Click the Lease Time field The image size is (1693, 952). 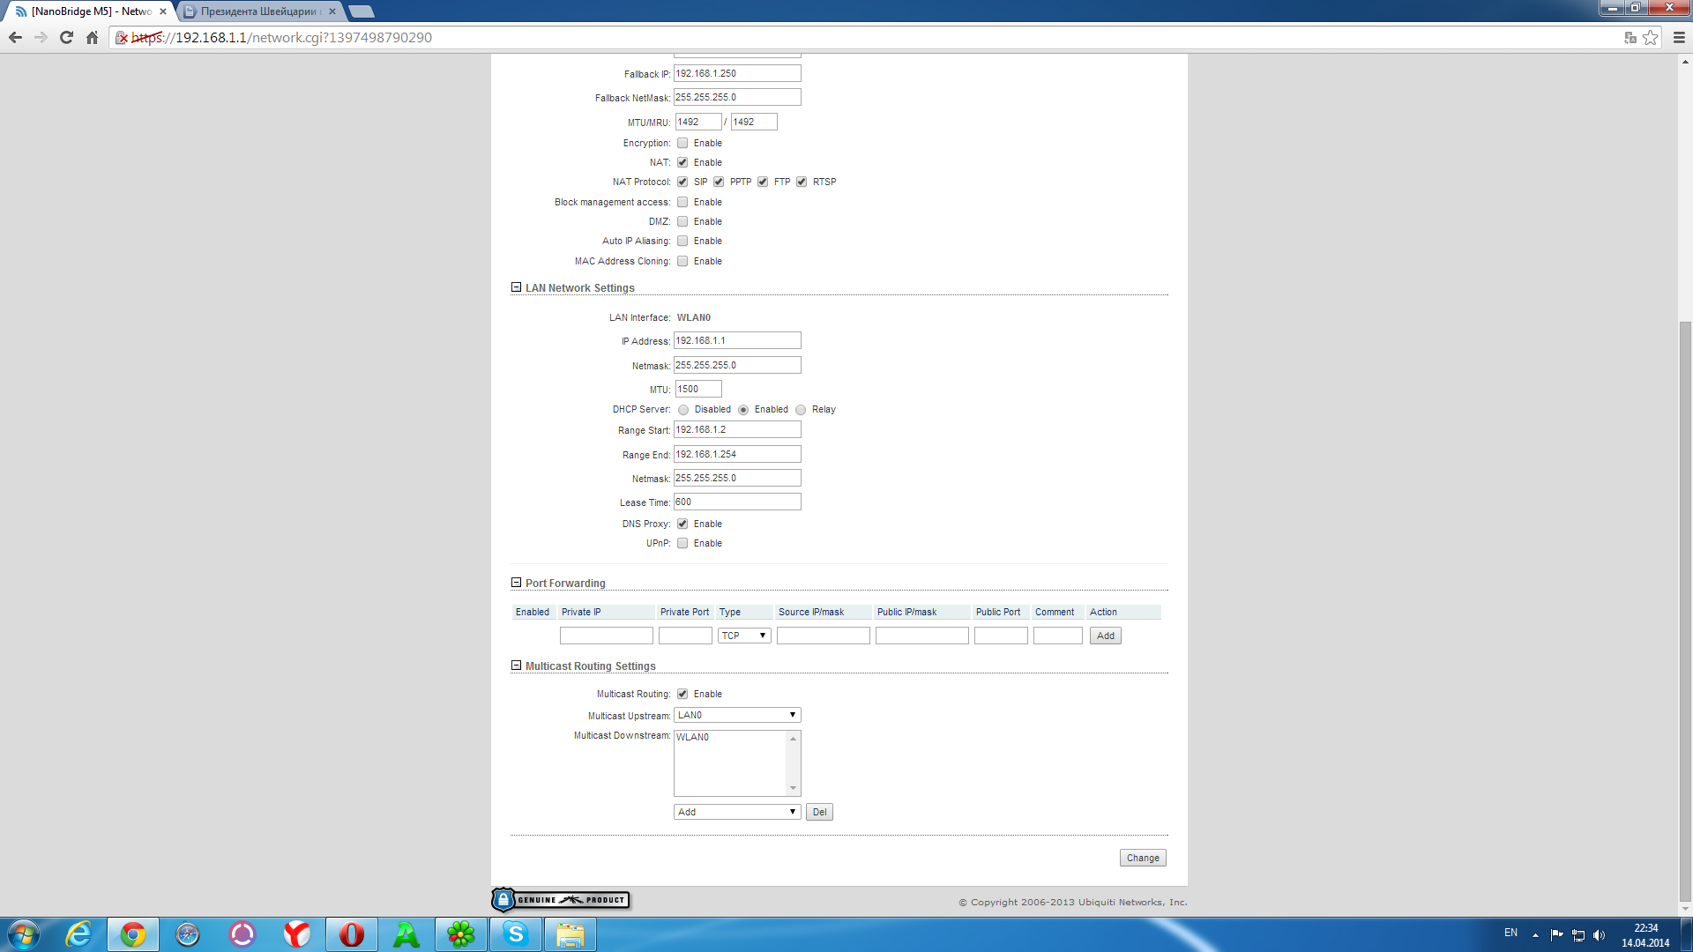pyautogui.click(x=737, y=502)
